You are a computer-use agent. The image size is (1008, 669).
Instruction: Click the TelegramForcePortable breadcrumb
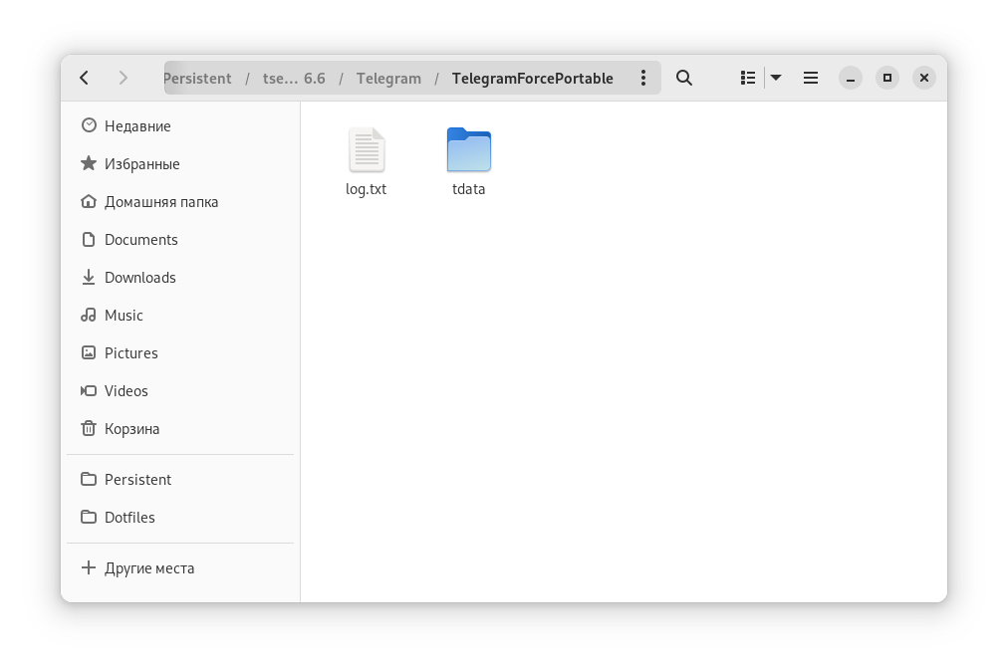532,79
